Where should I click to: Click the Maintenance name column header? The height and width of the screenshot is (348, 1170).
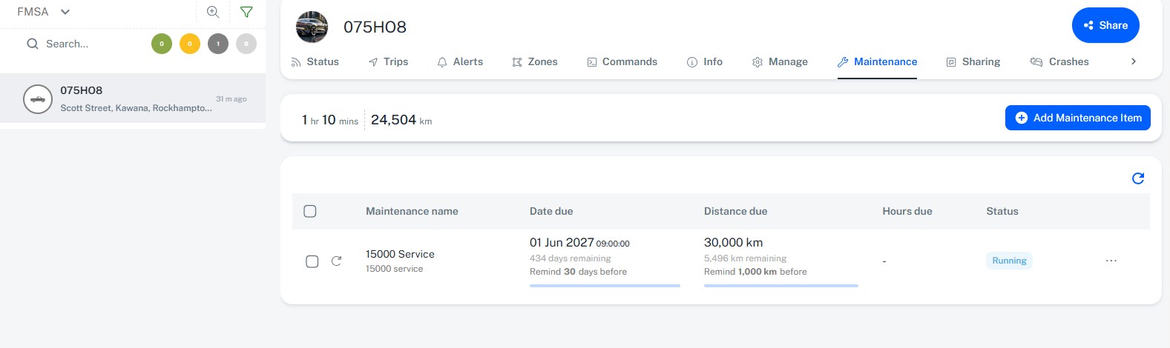click(x=412, y=211)
